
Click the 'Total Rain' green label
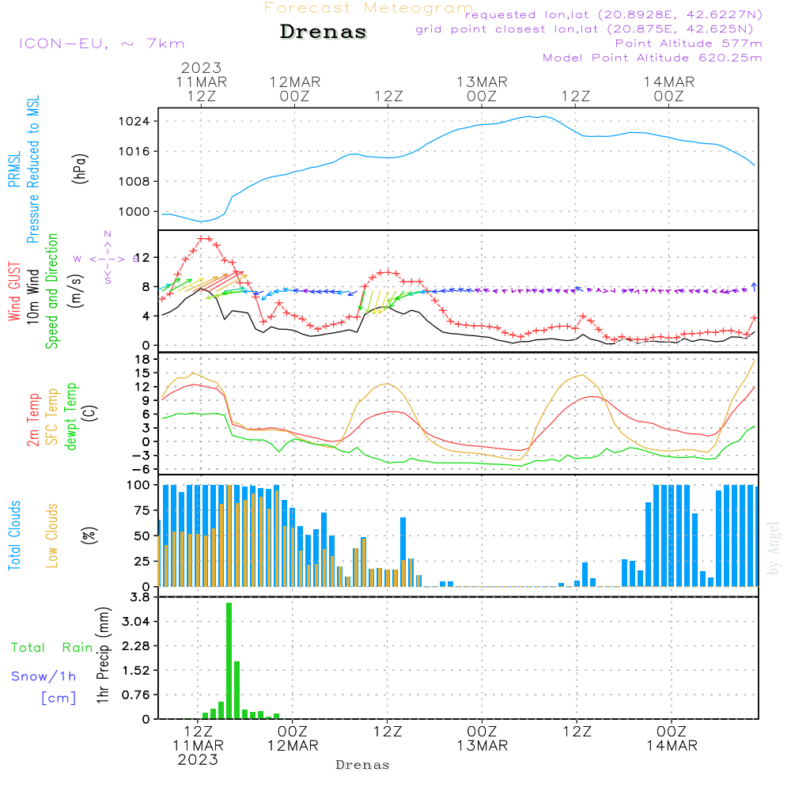pyautogui.click(x=52, y=648)
